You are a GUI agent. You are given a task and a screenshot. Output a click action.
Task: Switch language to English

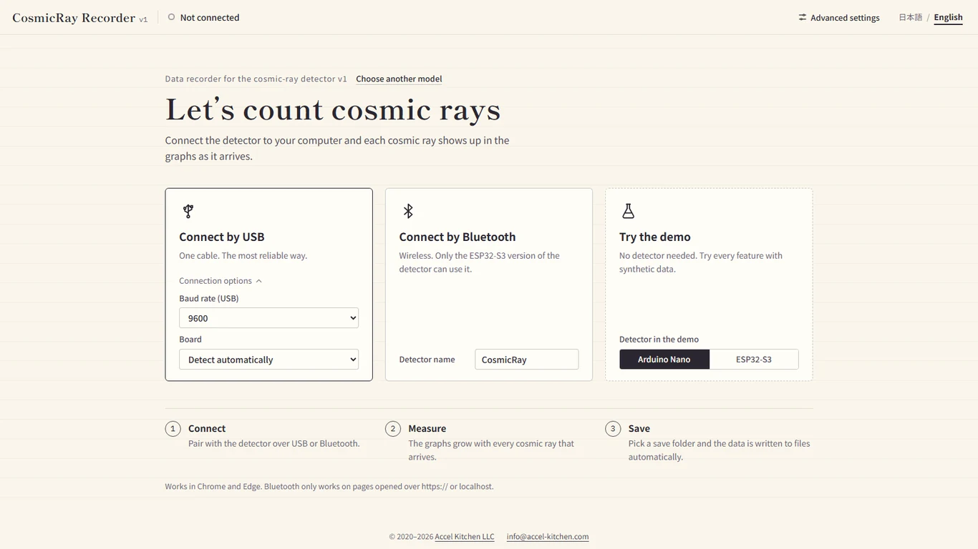948,17
